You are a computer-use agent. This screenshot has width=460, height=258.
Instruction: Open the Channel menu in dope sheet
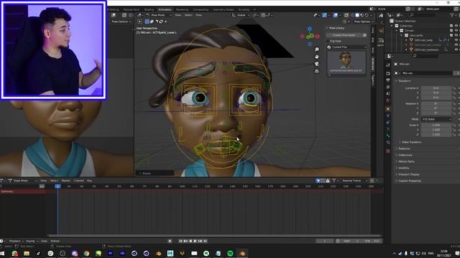click(x=78, y=181)
